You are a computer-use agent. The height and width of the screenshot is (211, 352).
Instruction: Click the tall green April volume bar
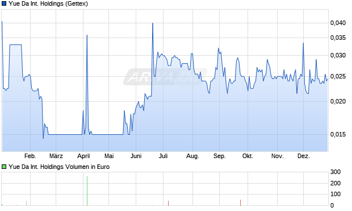tap(87, 191)
